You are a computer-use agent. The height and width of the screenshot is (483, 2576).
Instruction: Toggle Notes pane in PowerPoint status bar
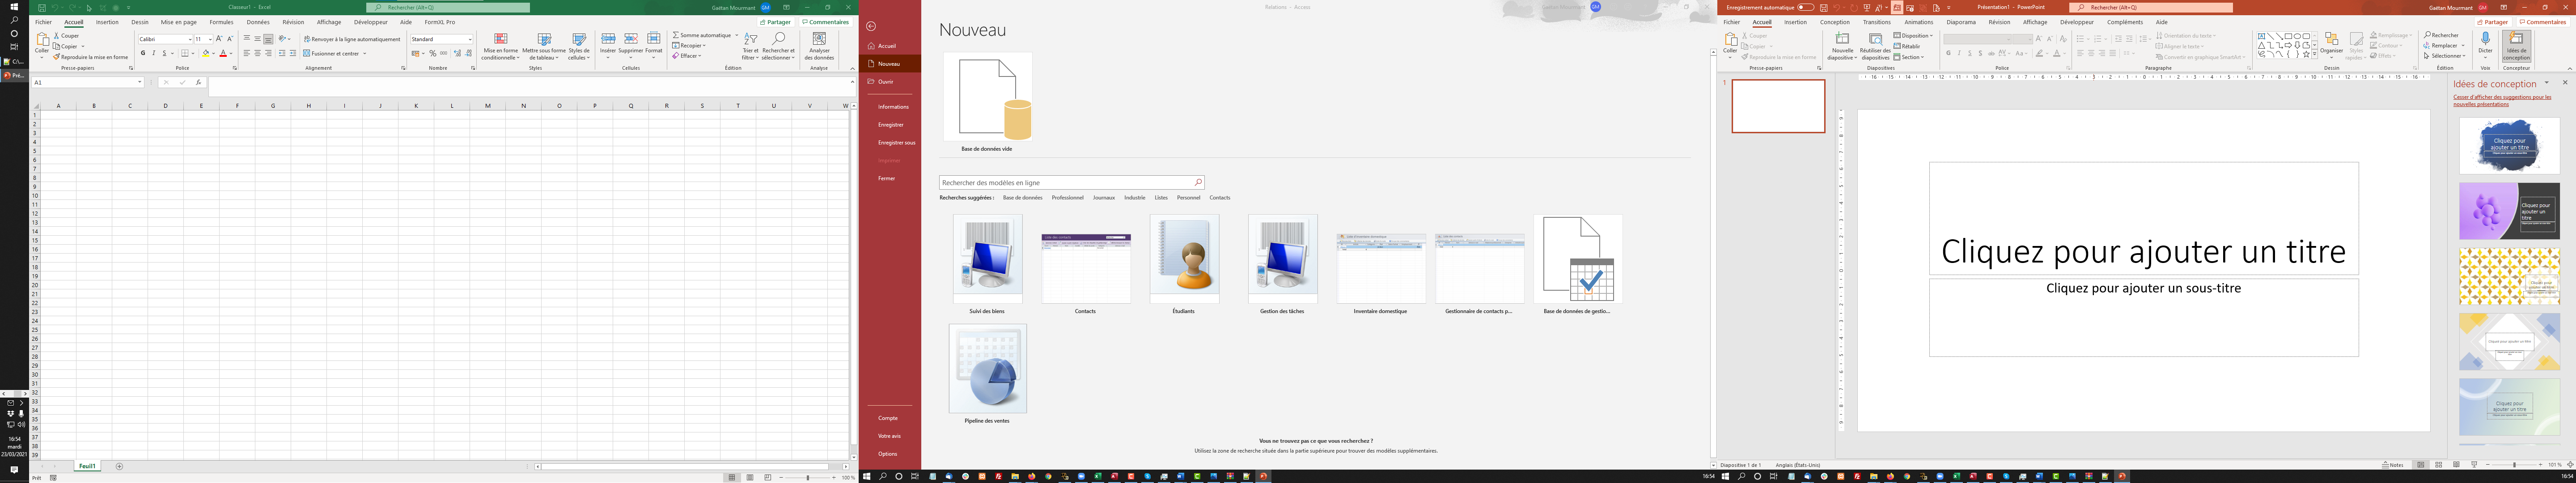[x=2392, y=465]
